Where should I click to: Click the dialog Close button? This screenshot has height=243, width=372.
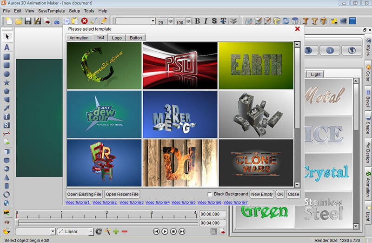293,194
